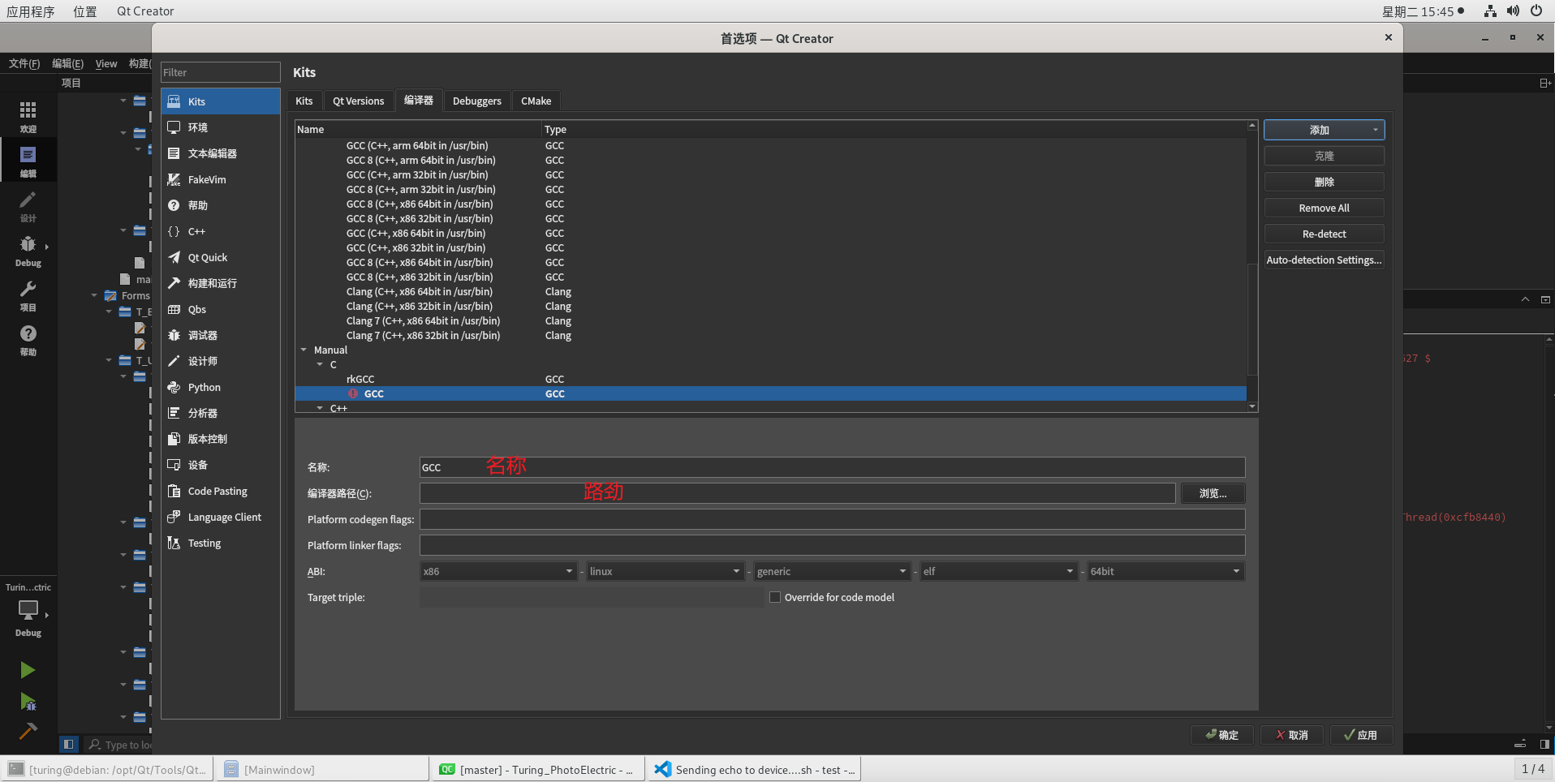The height and width of the screenshot is (782, 1555).
Task: Open the Code Pasting settings category
Action: click(x=220, y=491)
